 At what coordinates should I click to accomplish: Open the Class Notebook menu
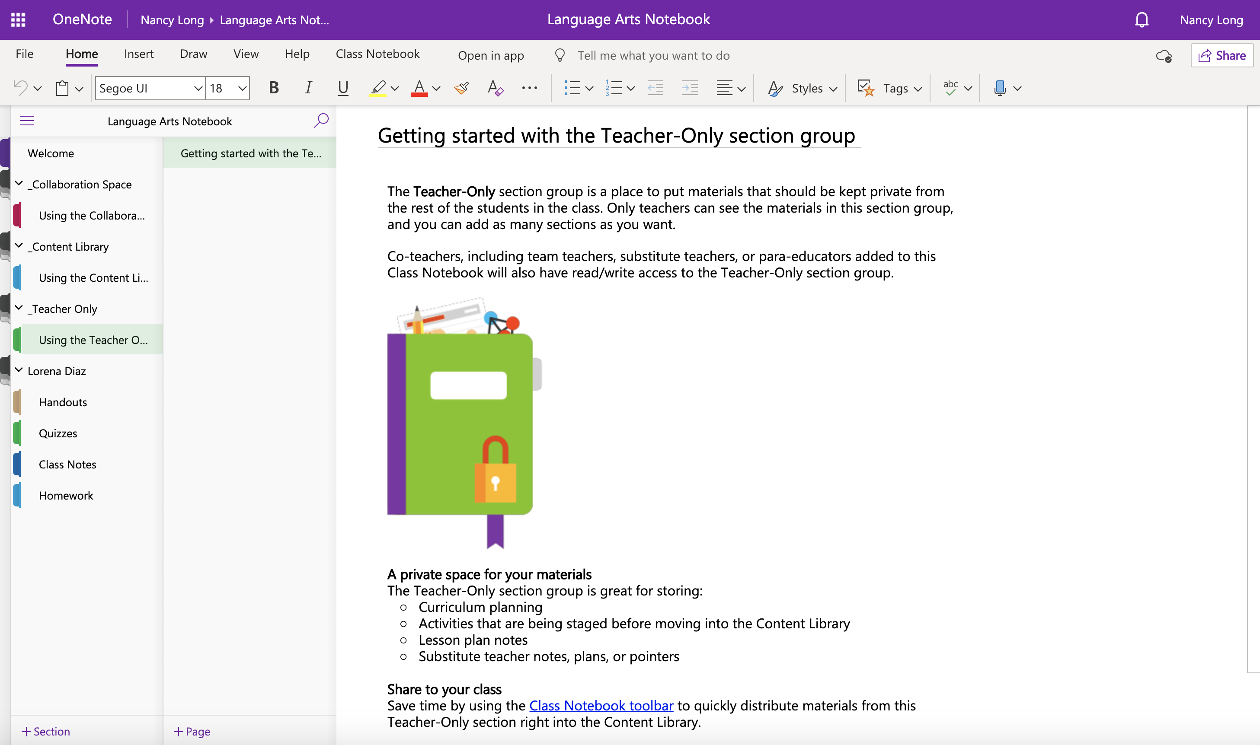point(377,54)
